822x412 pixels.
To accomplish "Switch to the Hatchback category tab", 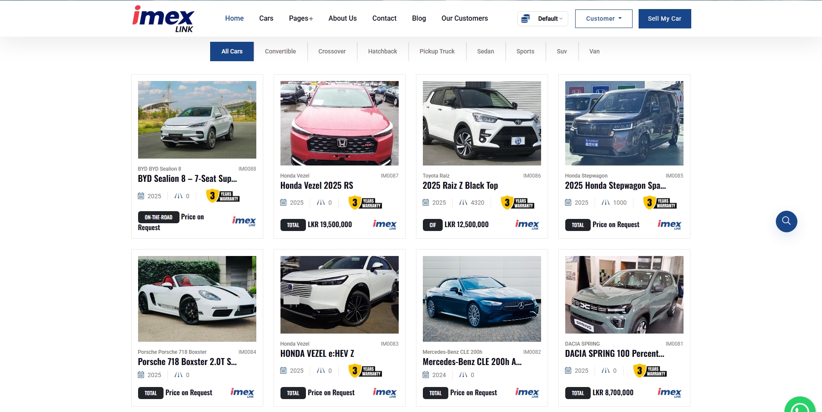I will click(382, 51).
